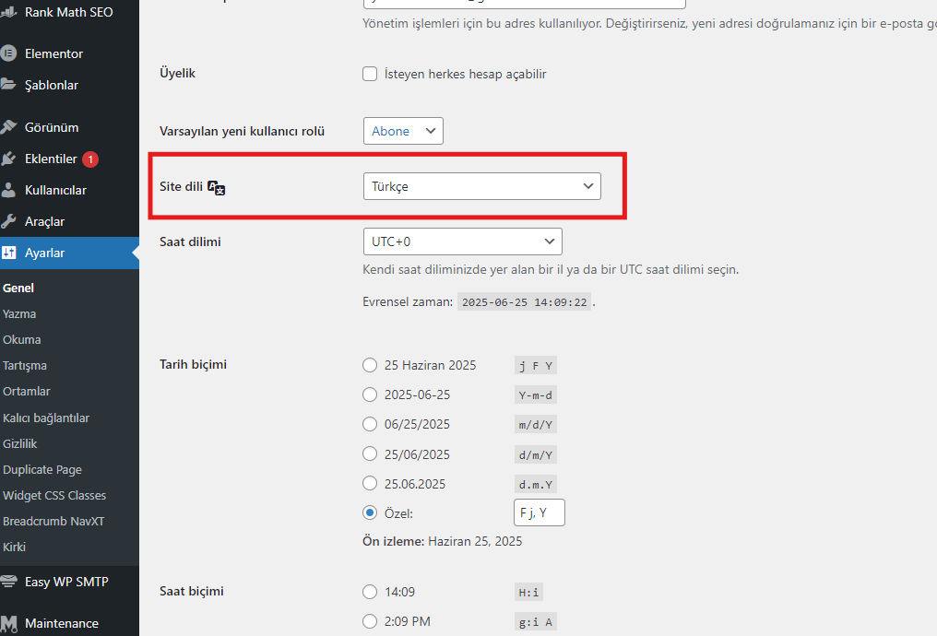Open the Saat dilimi UTC+0 dropdown
This screenshot has height=636, width=937.
[463, 241]
